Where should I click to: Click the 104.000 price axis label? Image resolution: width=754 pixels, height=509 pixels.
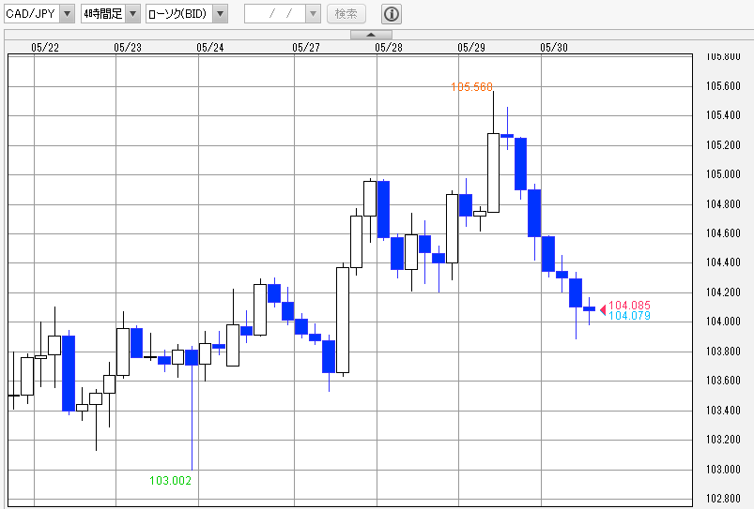coord(722,322)
